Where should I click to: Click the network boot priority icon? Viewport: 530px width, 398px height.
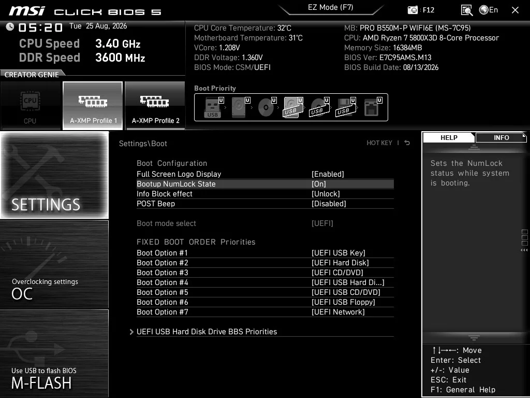(373, 107)
